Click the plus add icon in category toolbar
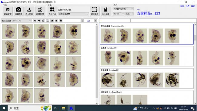197x111 pixels. click(x=39, y=21)
